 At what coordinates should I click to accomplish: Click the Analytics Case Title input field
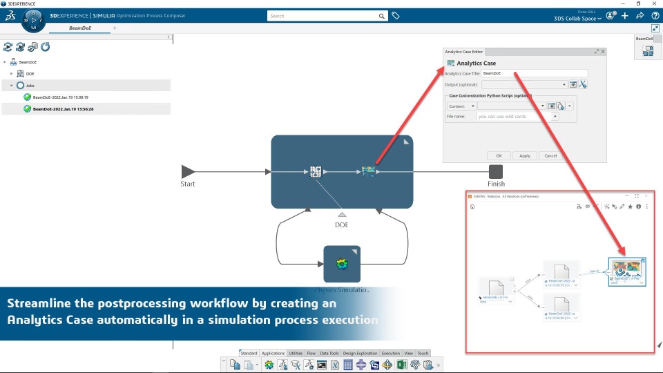[x=535, y=73]
